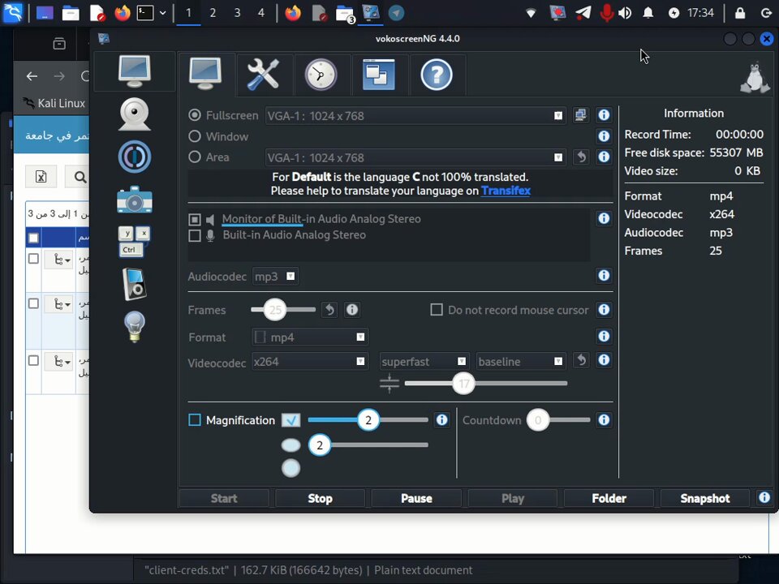The image size is (779, 584).
Task: Open the Videocodec x264 dropdown
Action: point(311,362)
